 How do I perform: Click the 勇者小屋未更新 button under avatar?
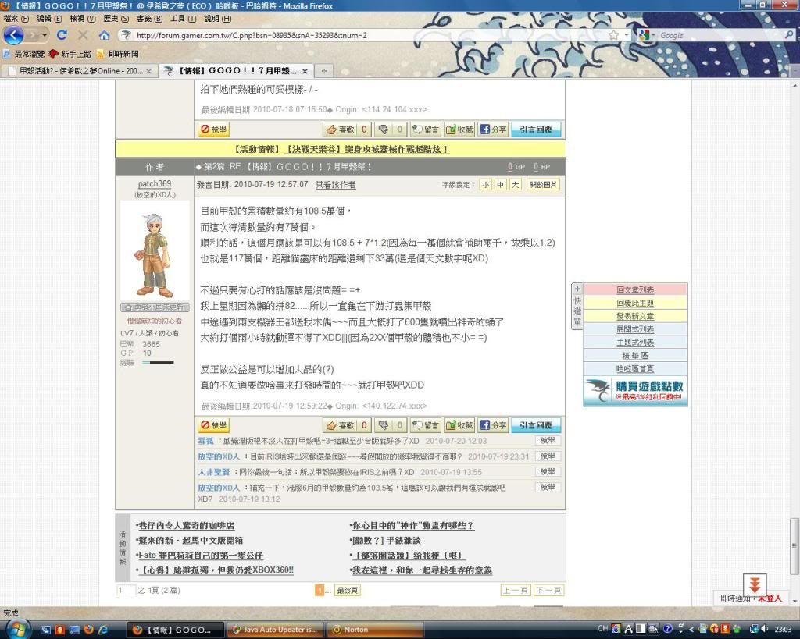pos(155,307)
